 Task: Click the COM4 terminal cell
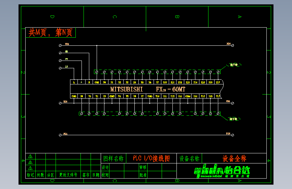click(x=188, y=96)
